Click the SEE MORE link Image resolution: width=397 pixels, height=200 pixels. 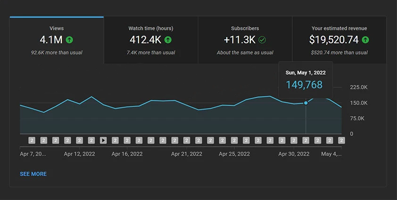tap(33, 174)
